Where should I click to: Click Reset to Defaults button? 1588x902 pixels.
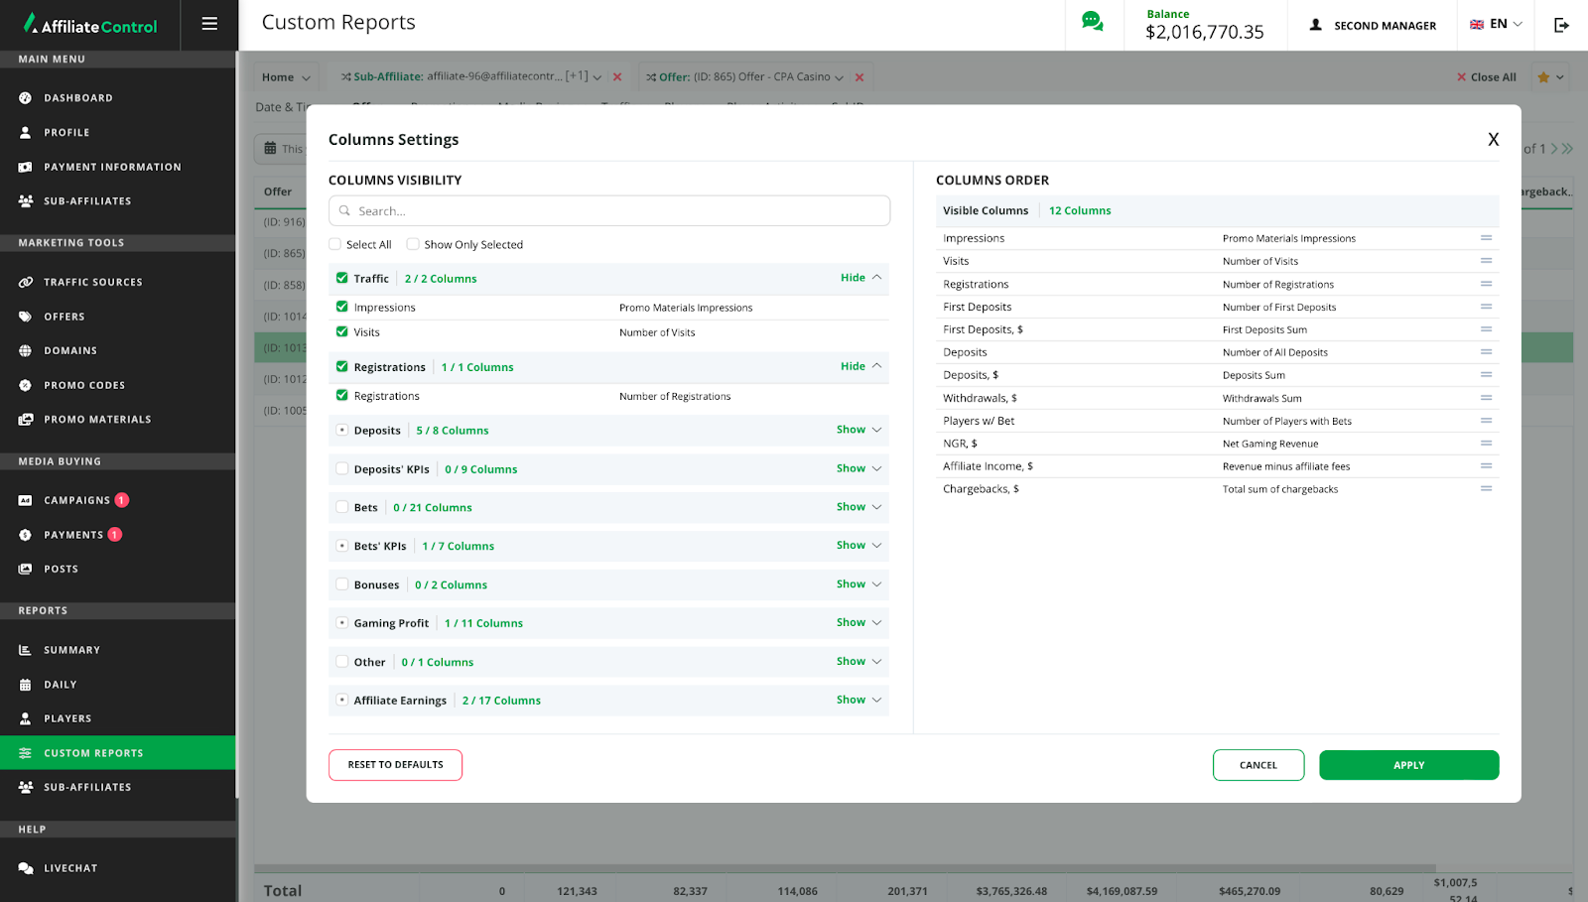[395, 765]
